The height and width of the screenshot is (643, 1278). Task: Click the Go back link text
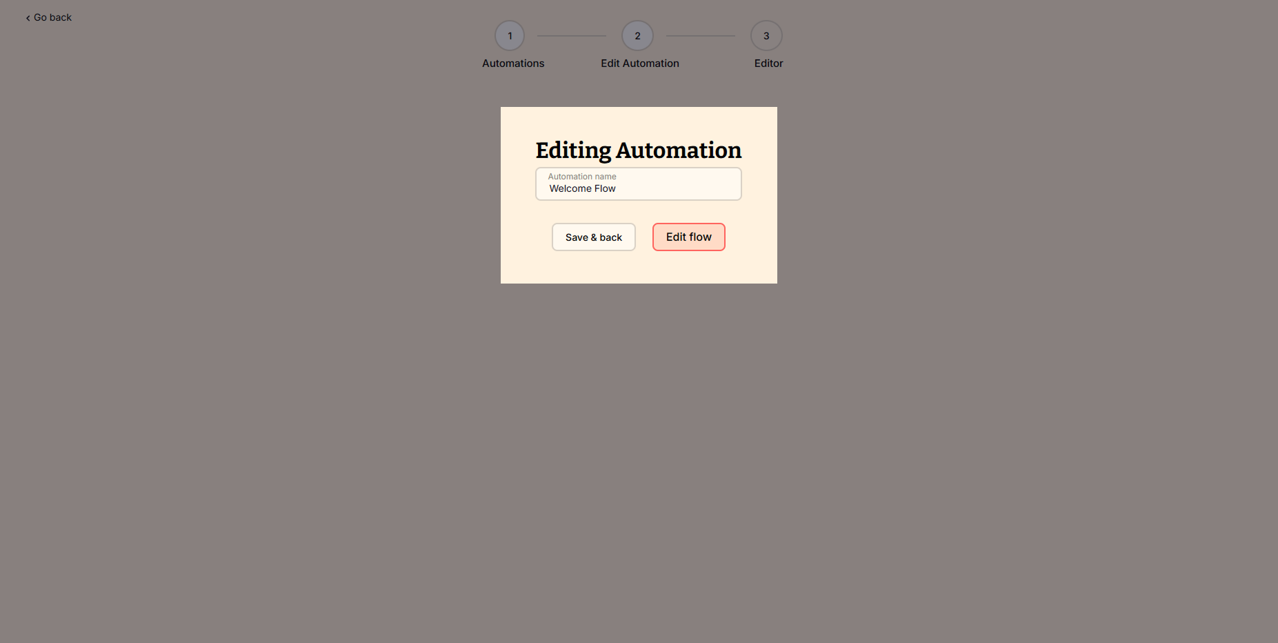point(52,17)
